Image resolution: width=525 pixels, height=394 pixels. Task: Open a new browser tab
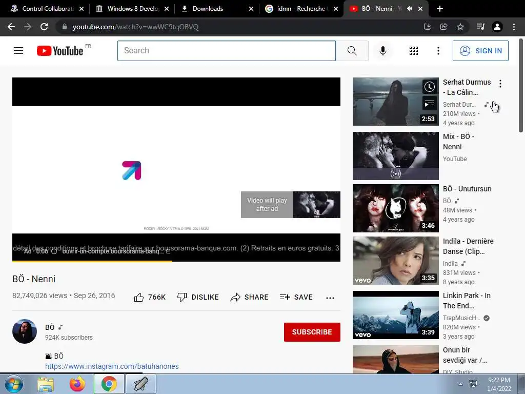click(439, 9)
